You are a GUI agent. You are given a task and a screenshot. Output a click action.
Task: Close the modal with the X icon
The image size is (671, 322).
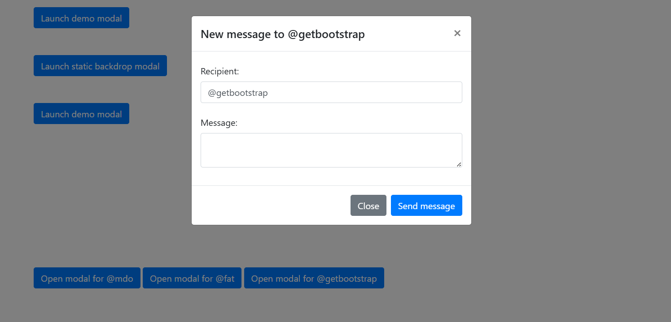457,33
